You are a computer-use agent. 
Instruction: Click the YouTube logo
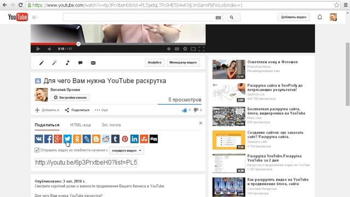pos(18,17)
